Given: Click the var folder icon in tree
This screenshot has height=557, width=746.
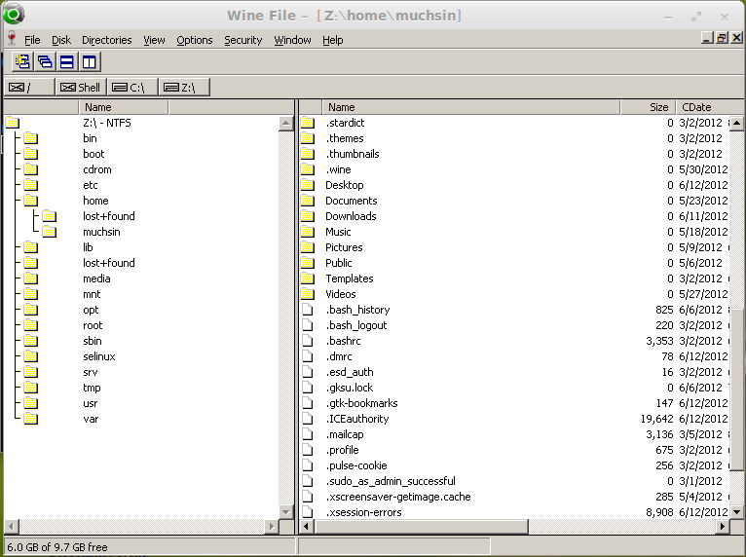Looking at the screenshot, I should [x=31, y=419].
